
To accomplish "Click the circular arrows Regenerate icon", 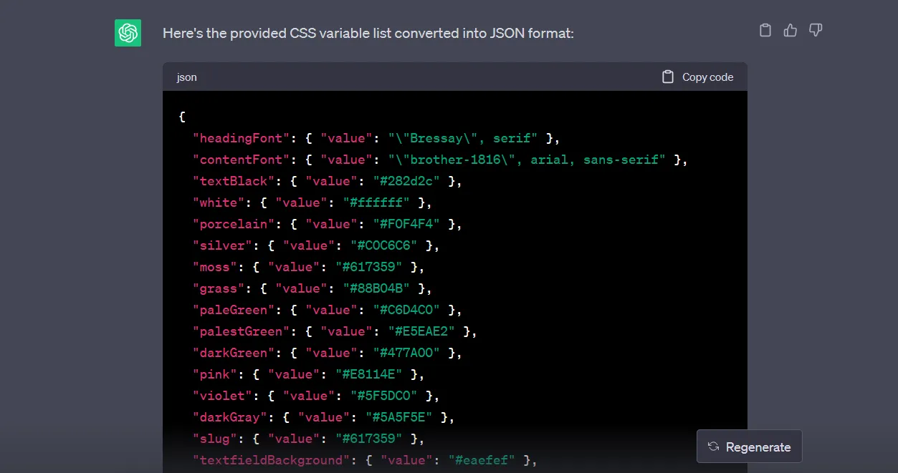I will coord(713,447).
